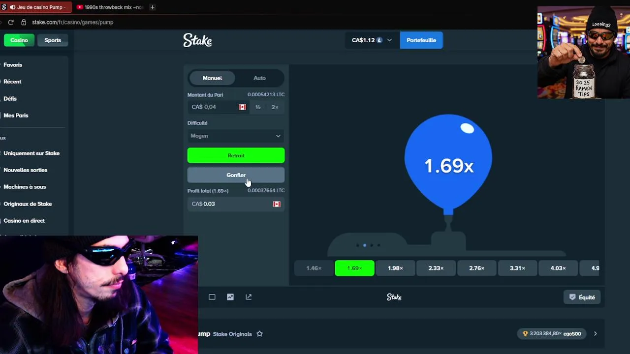Pump the balloon with Gonfler button
Image resolution: width=630 pixels, height=354 pixels.
coord(236,175)
